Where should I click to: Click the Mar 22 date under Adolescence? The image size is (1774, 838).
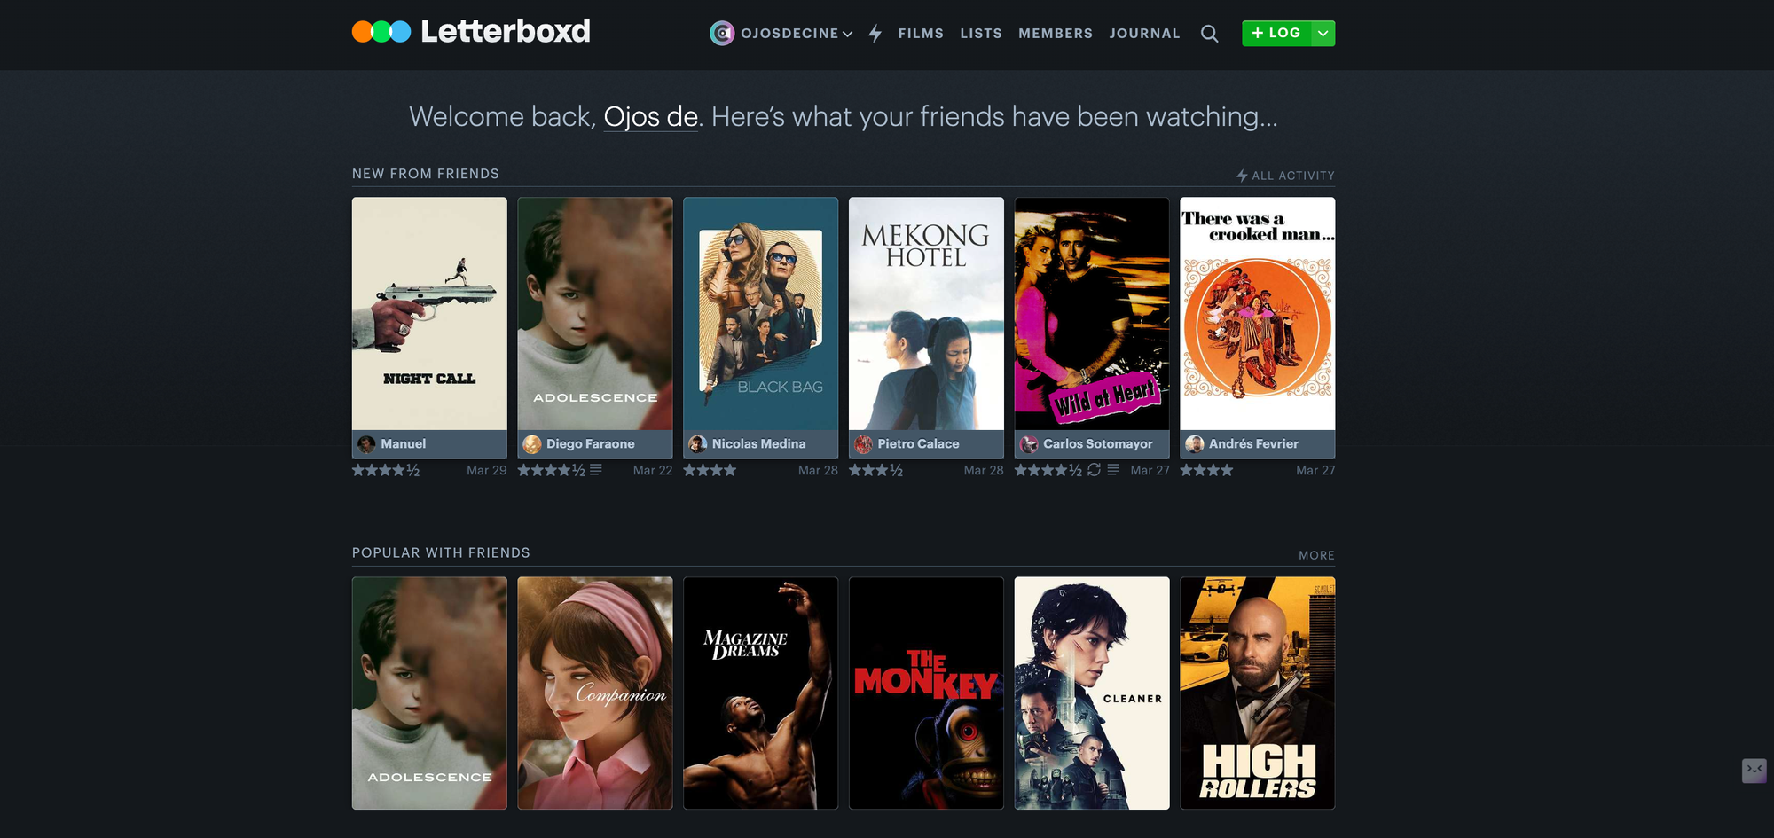pyautogui.click(x=653, y=471)
